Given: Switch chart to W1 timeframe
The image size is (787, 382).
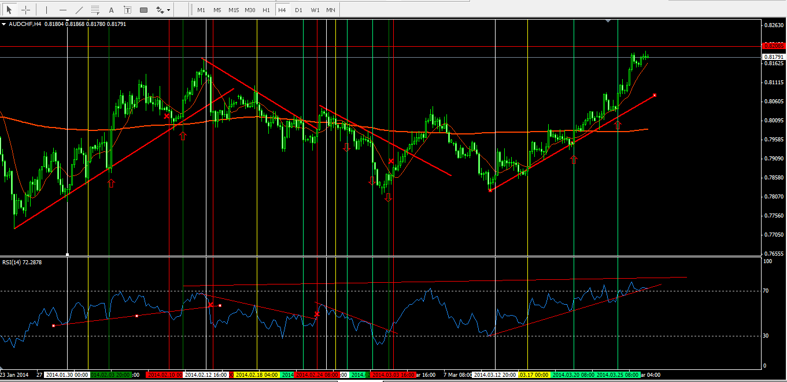Looking at the screenshot, I should (x=315, y=10).
